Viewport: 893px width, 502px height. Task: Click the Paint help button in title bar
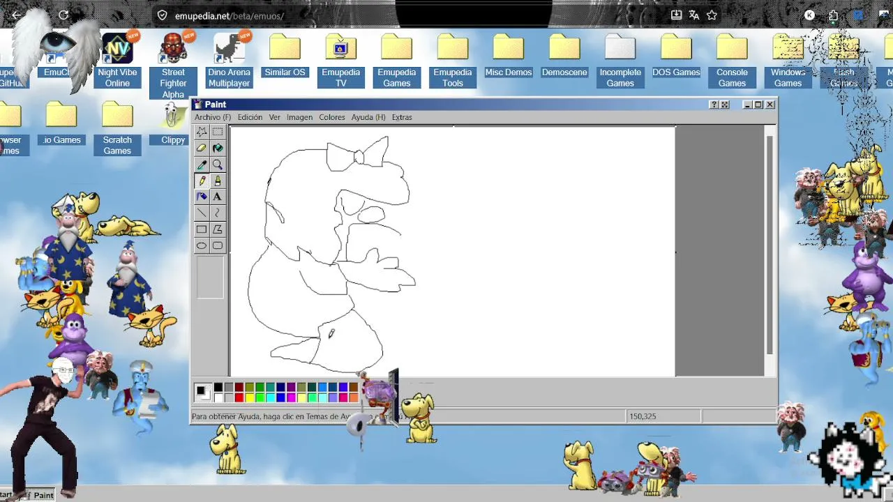coord(714,105)
